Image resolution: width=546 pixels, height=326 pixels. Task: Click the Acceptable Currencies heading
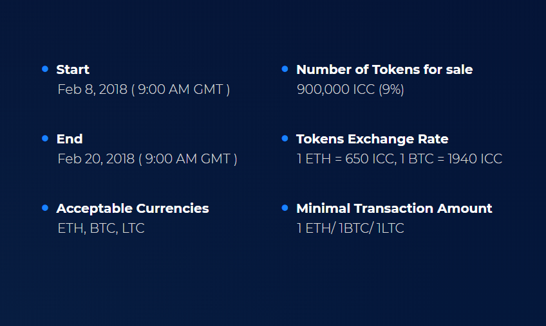point(133,208)
